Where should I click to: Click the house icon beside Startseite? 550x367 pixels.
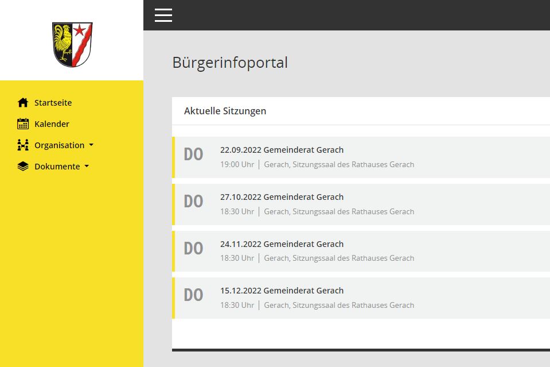(x=23, y=103)
